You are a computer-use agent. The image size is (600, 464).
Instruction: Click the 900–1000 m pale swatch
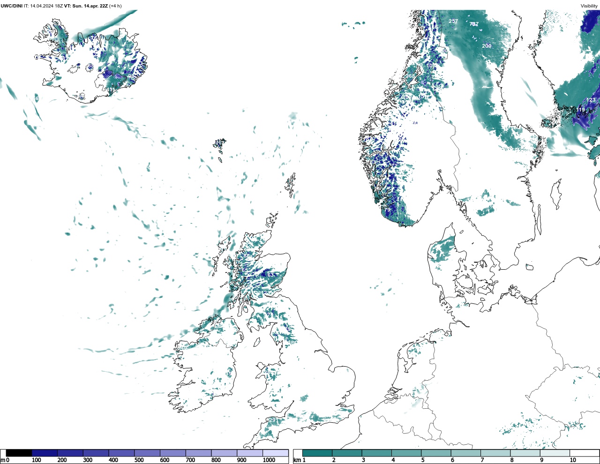[x=249, y=453]
